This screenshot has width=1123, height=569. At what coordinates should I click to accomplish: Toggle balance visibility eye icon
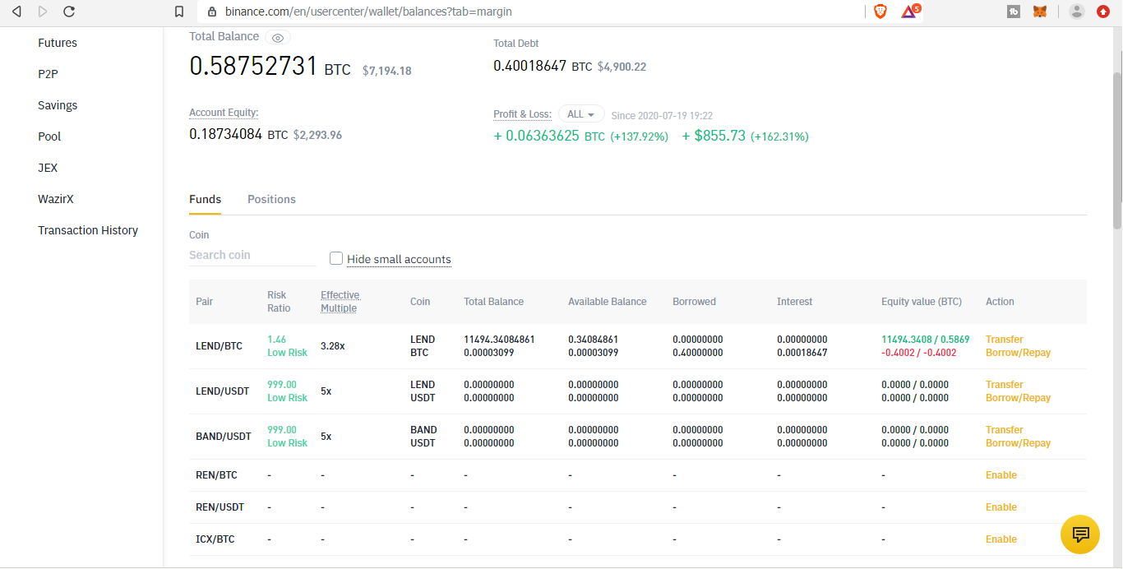[x=278, y=38]
